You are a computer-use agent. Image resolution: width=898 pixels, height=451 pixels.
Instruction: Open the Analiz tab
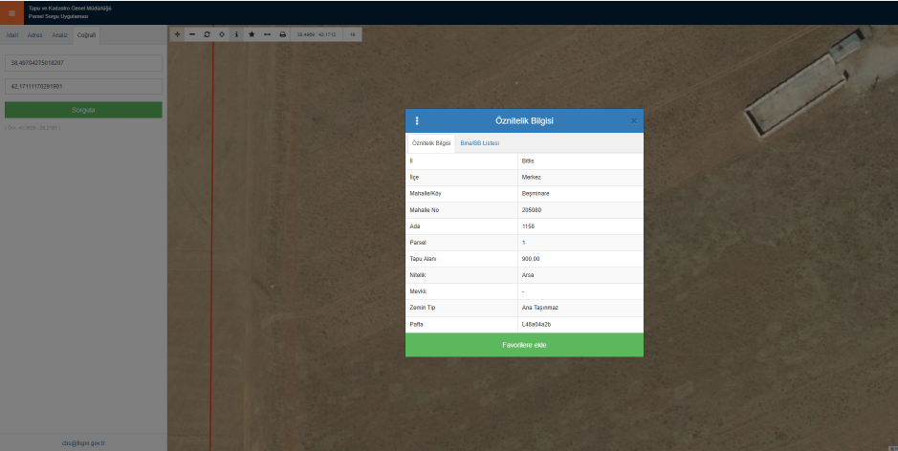click(60, 35)
